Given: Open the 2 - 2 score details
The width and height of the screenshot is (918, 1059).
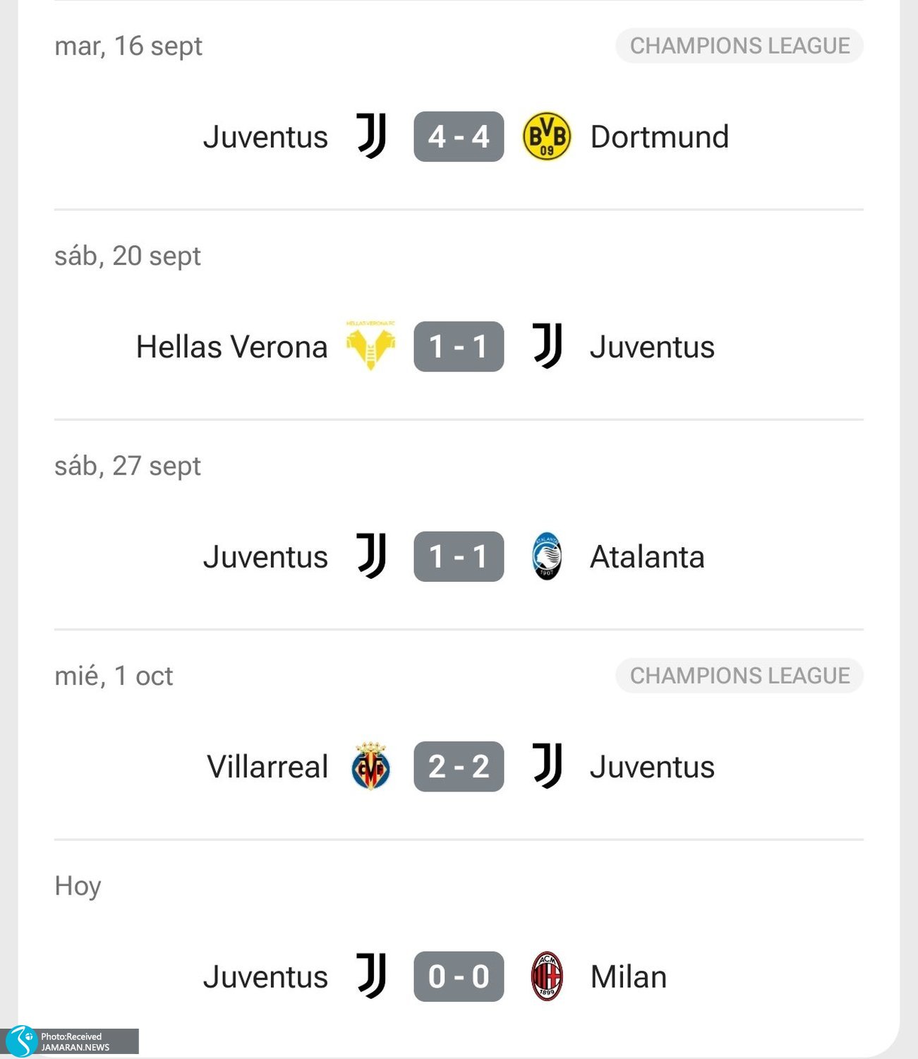Looking at the screenshot, I should pos(459,767).
